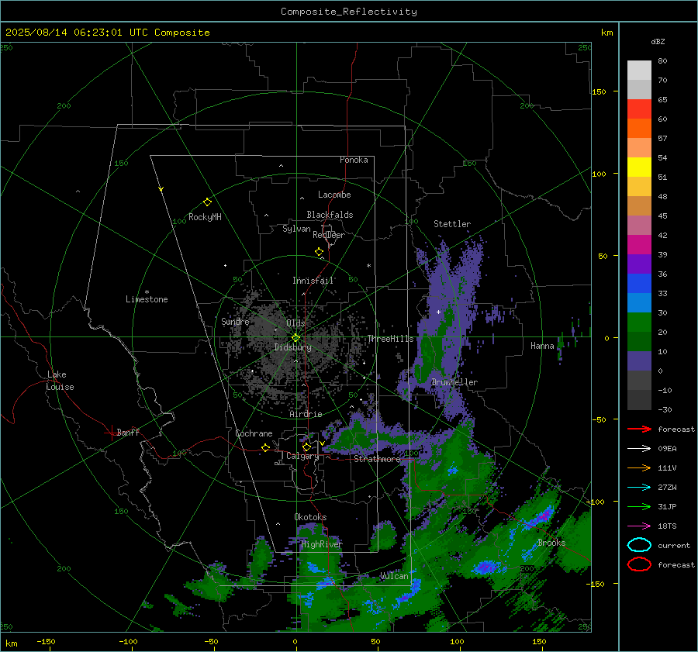Click the 80 dBZ legend color swatch
Screen dimensions: 698x652
point(639,70)
